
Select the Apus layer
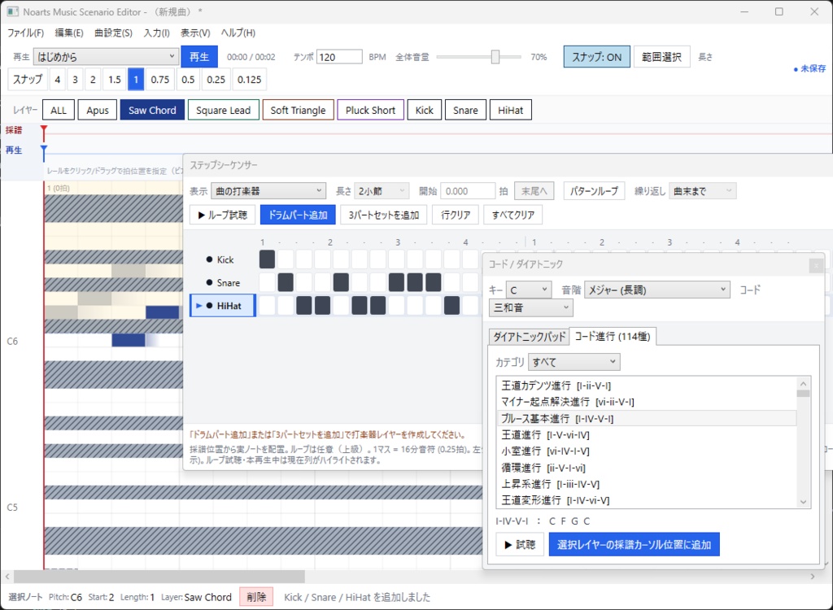tap(98, 111)
